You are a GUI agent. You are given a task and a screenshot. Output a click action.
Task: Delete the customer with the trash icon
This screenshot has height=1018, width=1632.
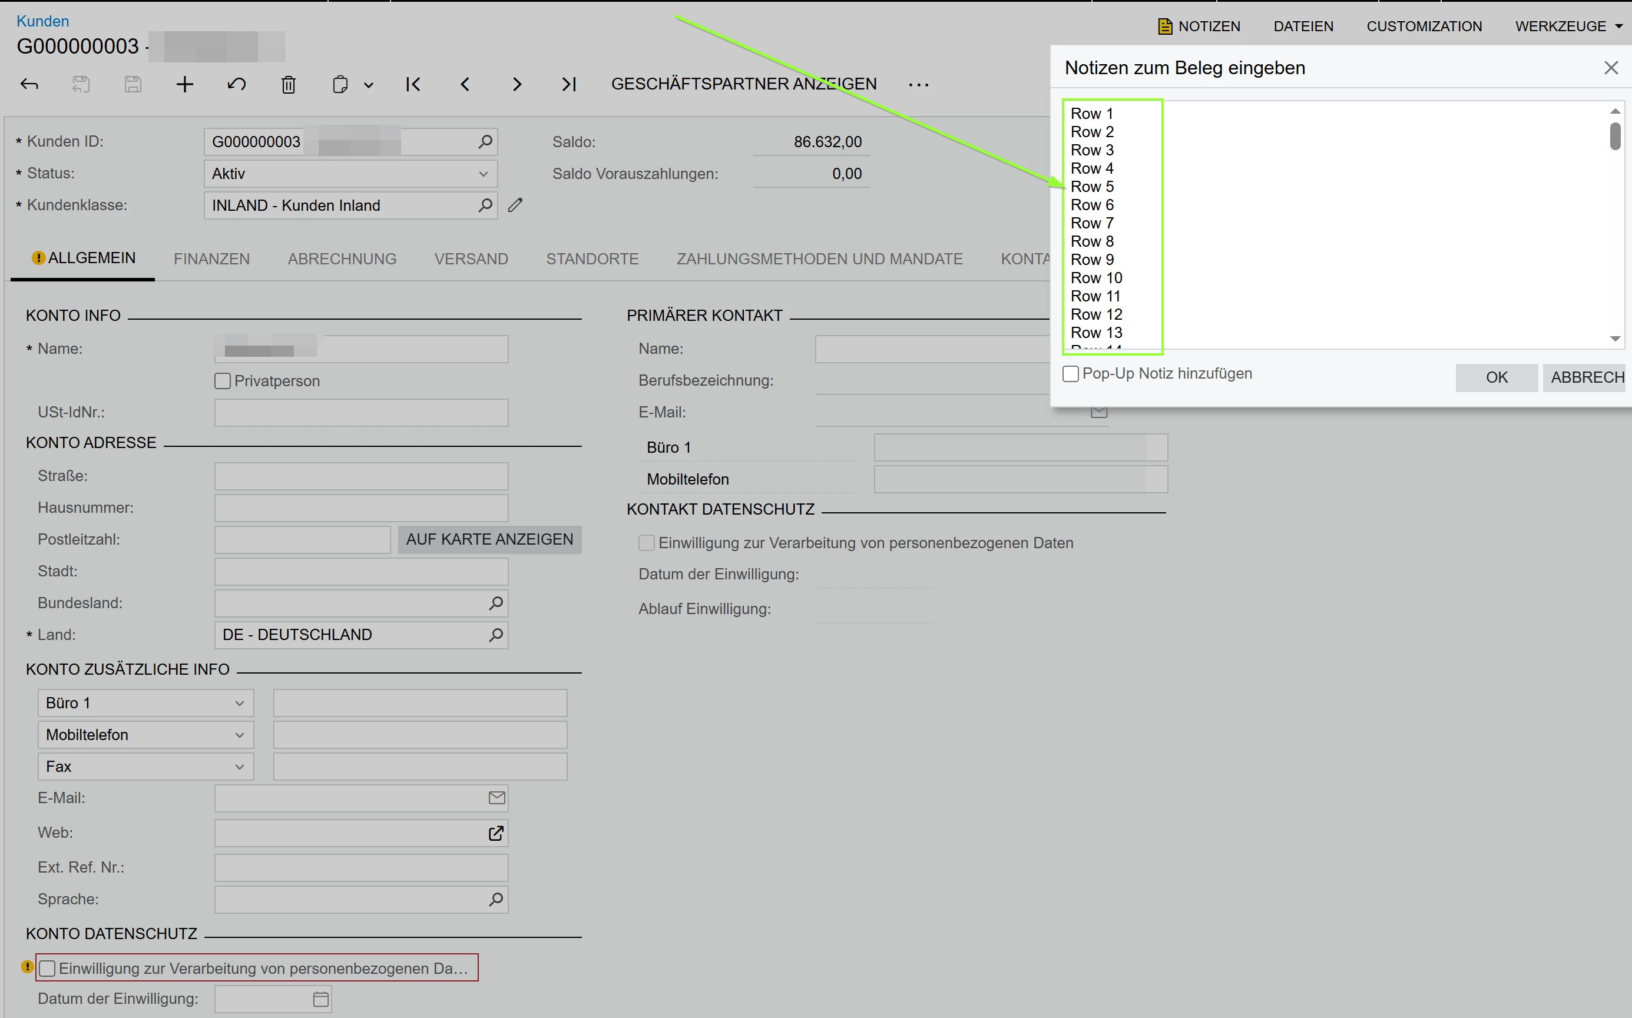tap(288, 85)
